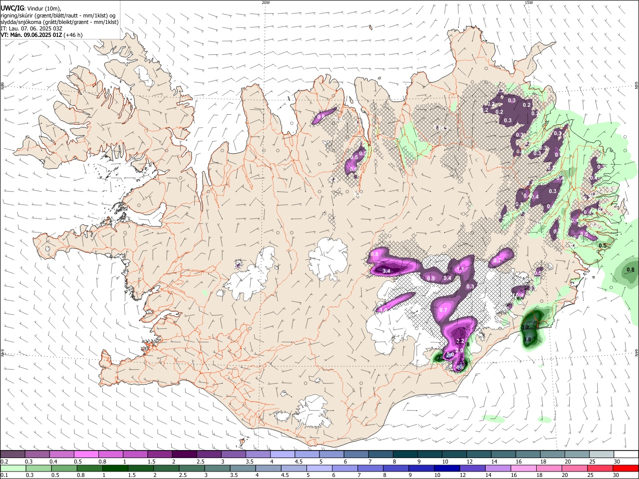Screen dimensions: 639x479
Task: Click the 'UWC/IG: Vindur (10m)' title text
Action: pyautogui.click(x=30, y=8)
